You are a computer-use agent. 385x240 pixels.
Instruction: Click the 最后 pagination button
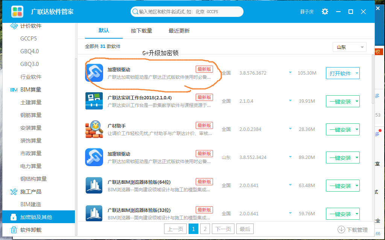[245, 229]
